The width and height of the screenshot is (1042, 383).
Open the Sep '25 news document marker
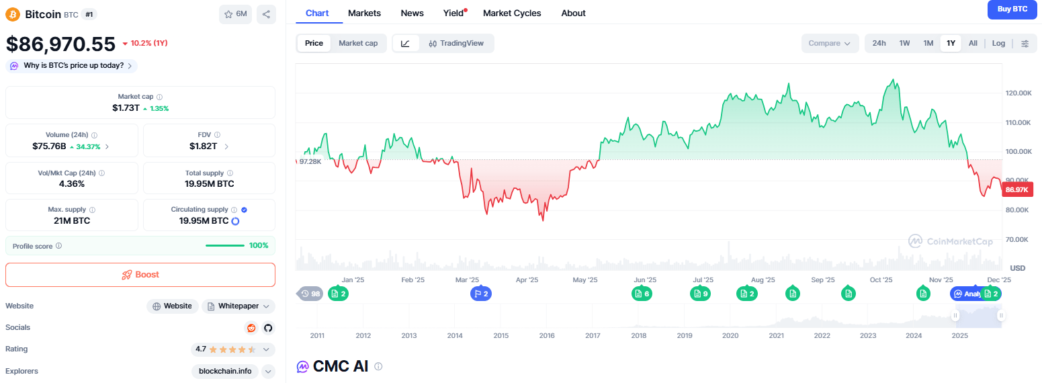click(x=849, y=294)
